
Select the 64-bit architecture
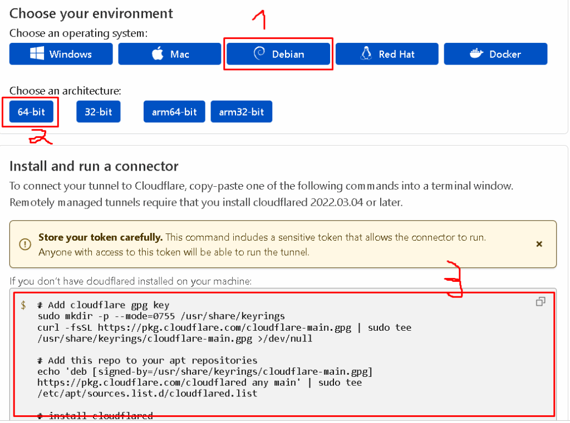(31, 112)
